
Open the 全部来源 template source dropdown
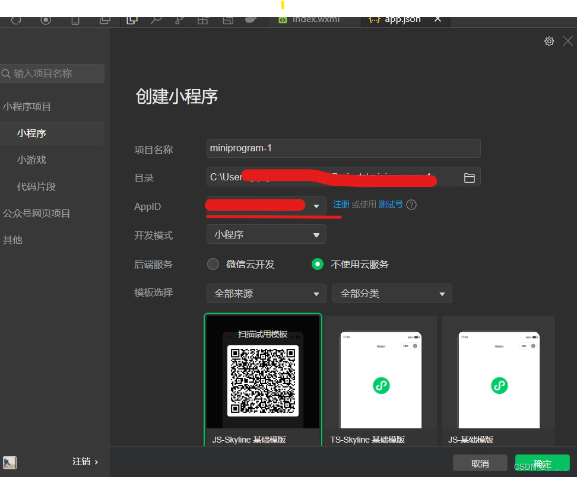[267, 294]
